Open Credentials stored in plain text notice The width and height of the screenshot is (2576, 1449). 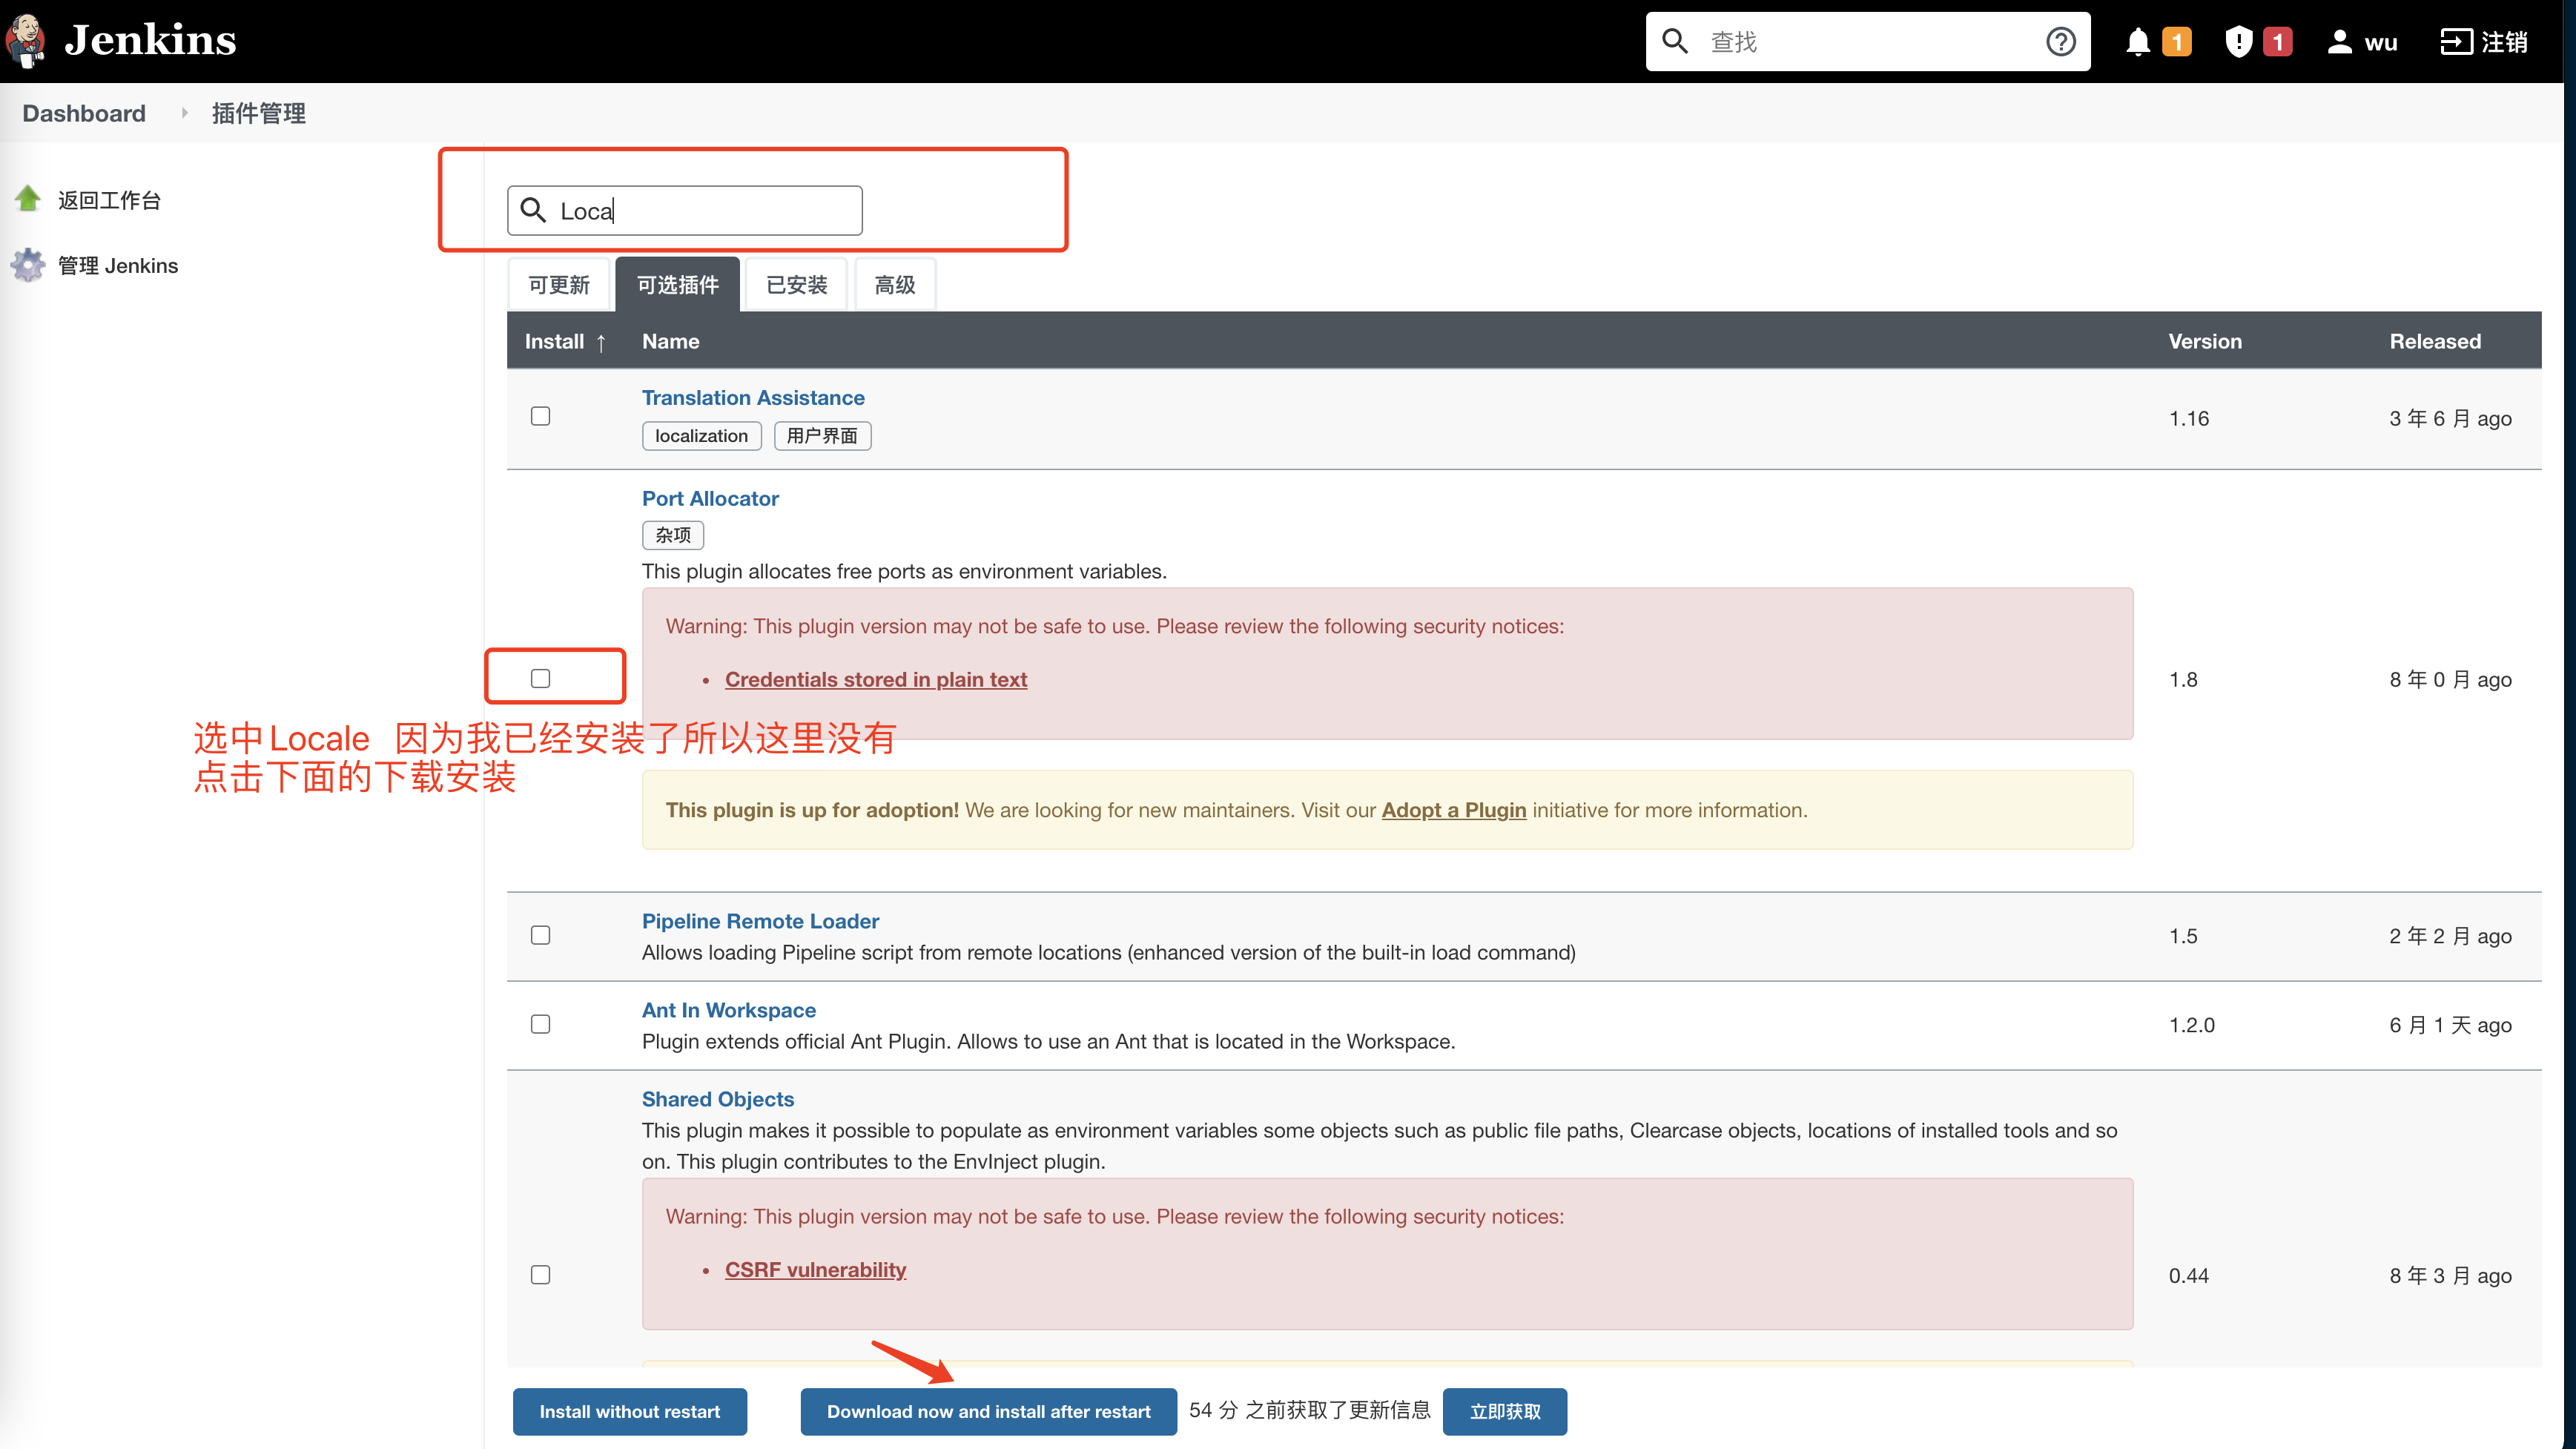point(876,679)
